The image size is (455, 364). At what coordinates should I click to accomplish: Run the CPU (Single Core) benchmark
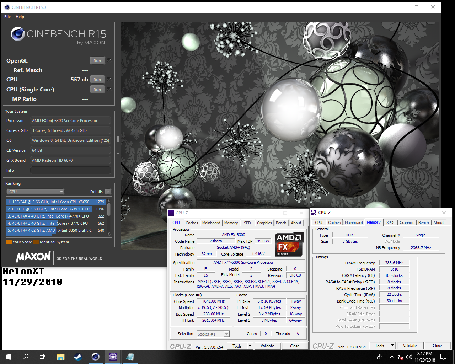(97, 90)
